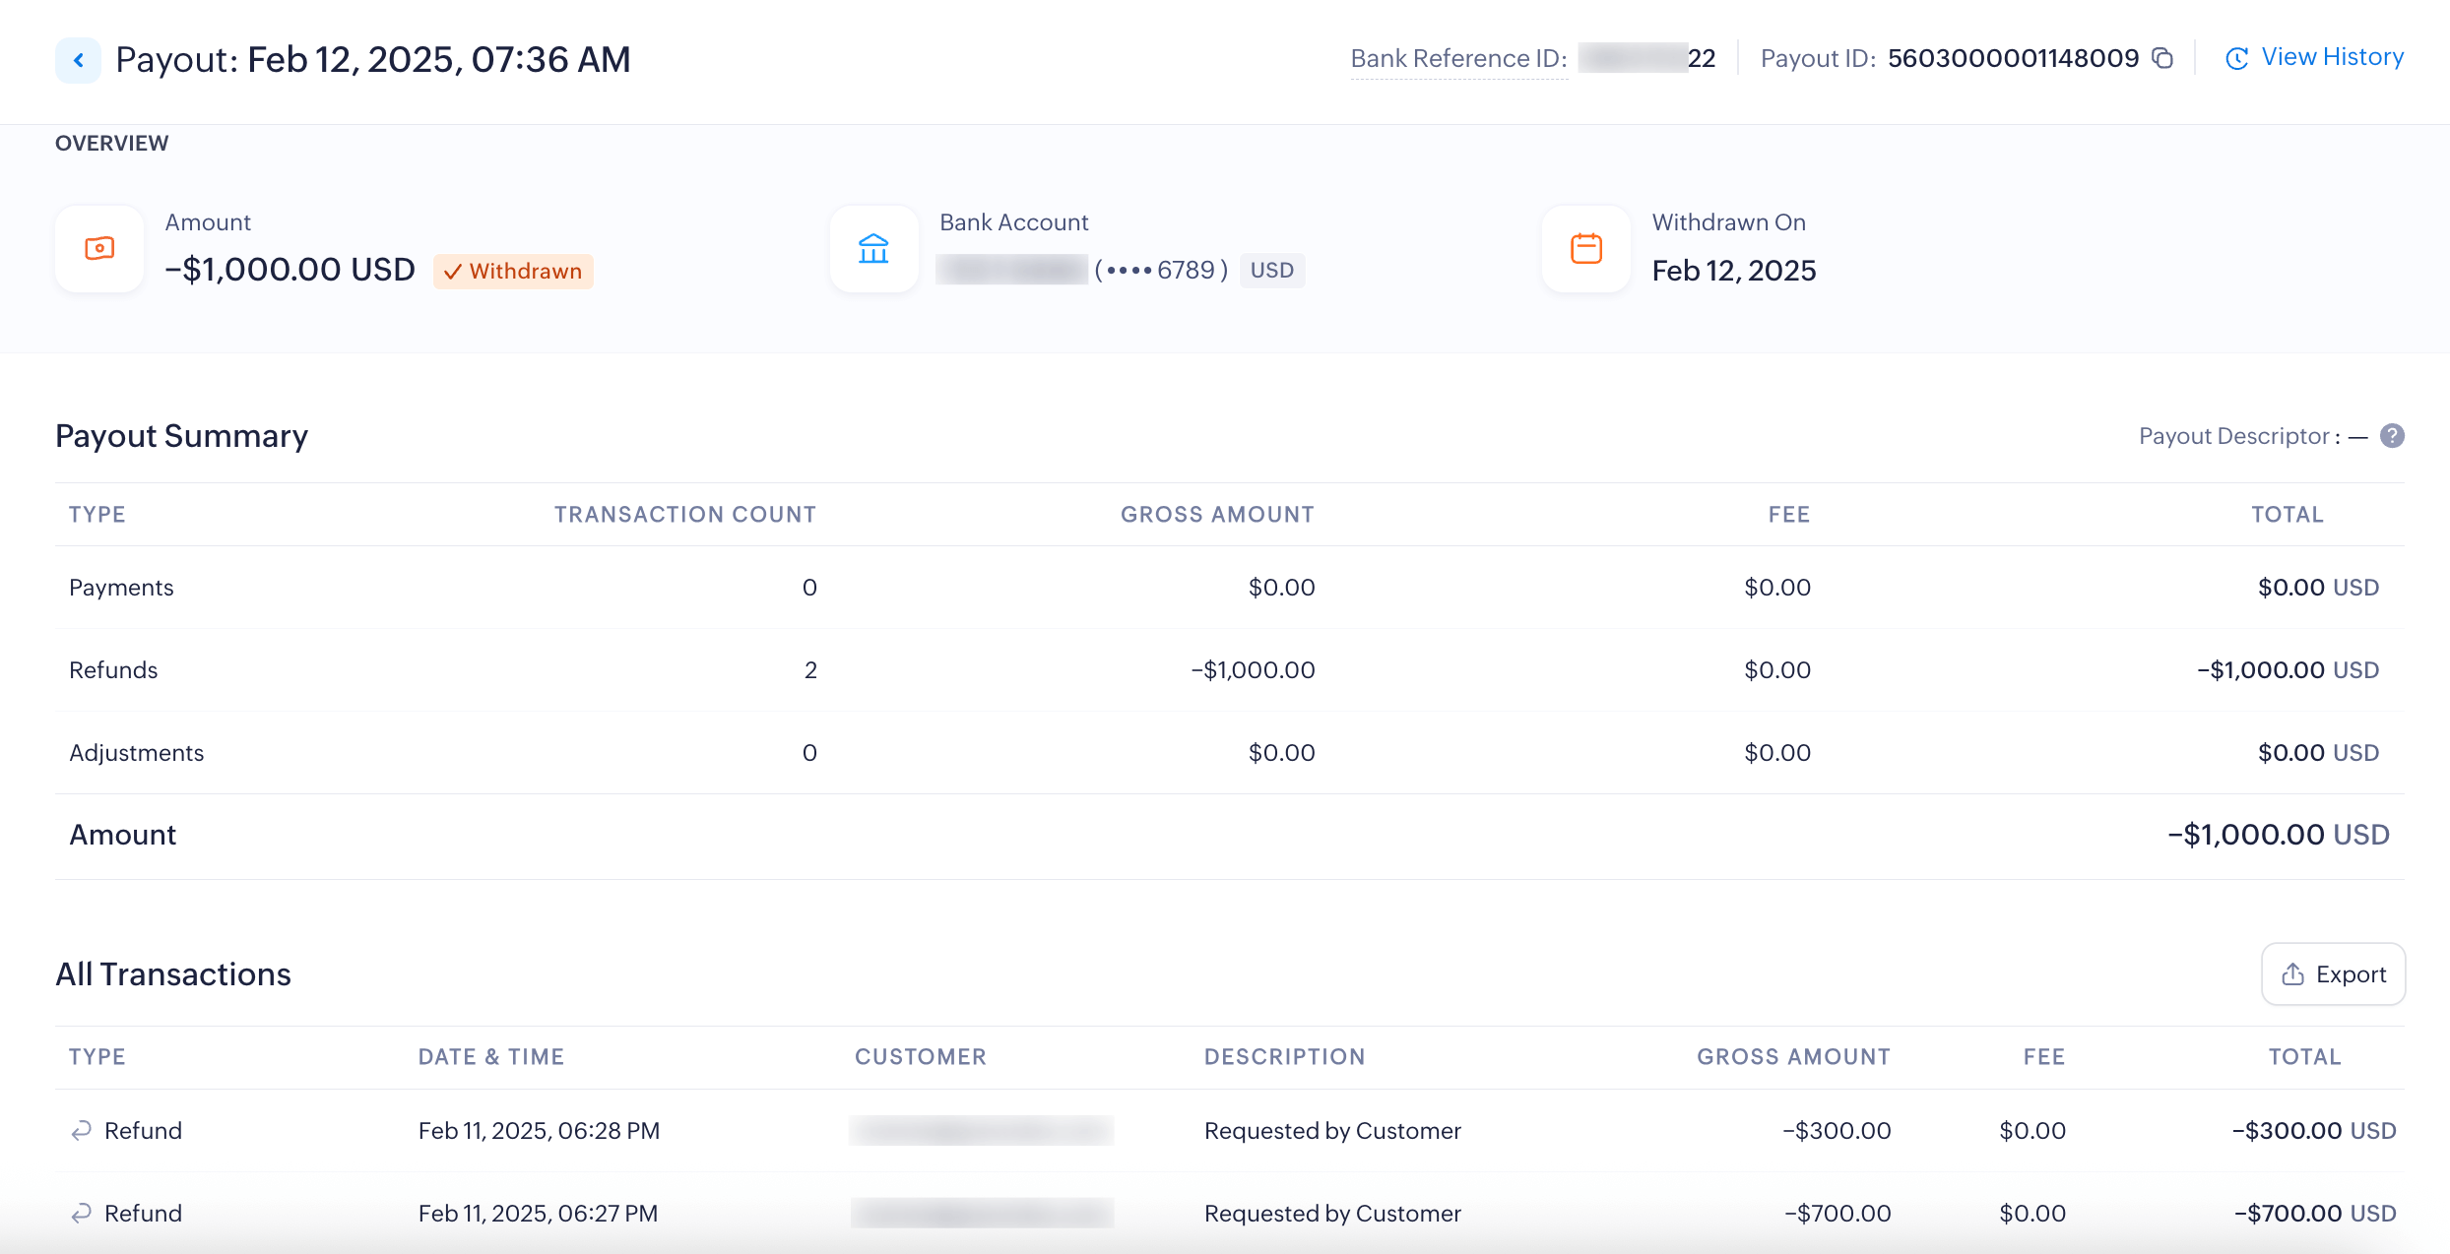Open the Payout Descriptor help icon
Viewport: 2450px width, 1254px height.
tap(2392, 436)
